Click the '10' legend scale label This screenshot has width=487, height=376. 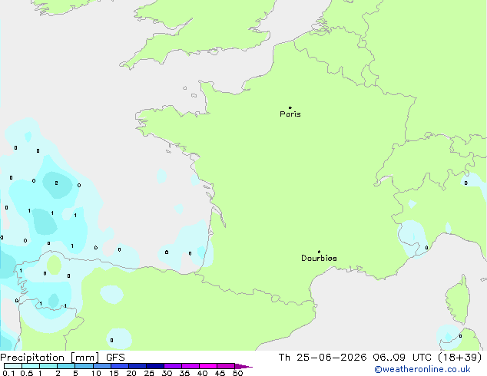point(96,373)
